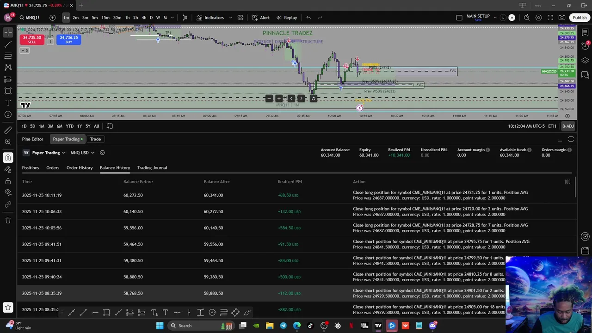Zoom in the chart with plus button
The height and width of the screenshot is (333, 592).
279,98
